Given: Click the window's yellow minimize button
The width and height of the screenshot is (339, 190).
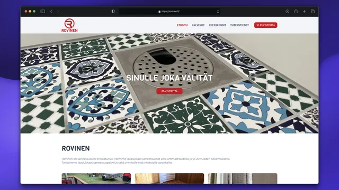Looking at the screenshot, I should (x=30, y=12).
